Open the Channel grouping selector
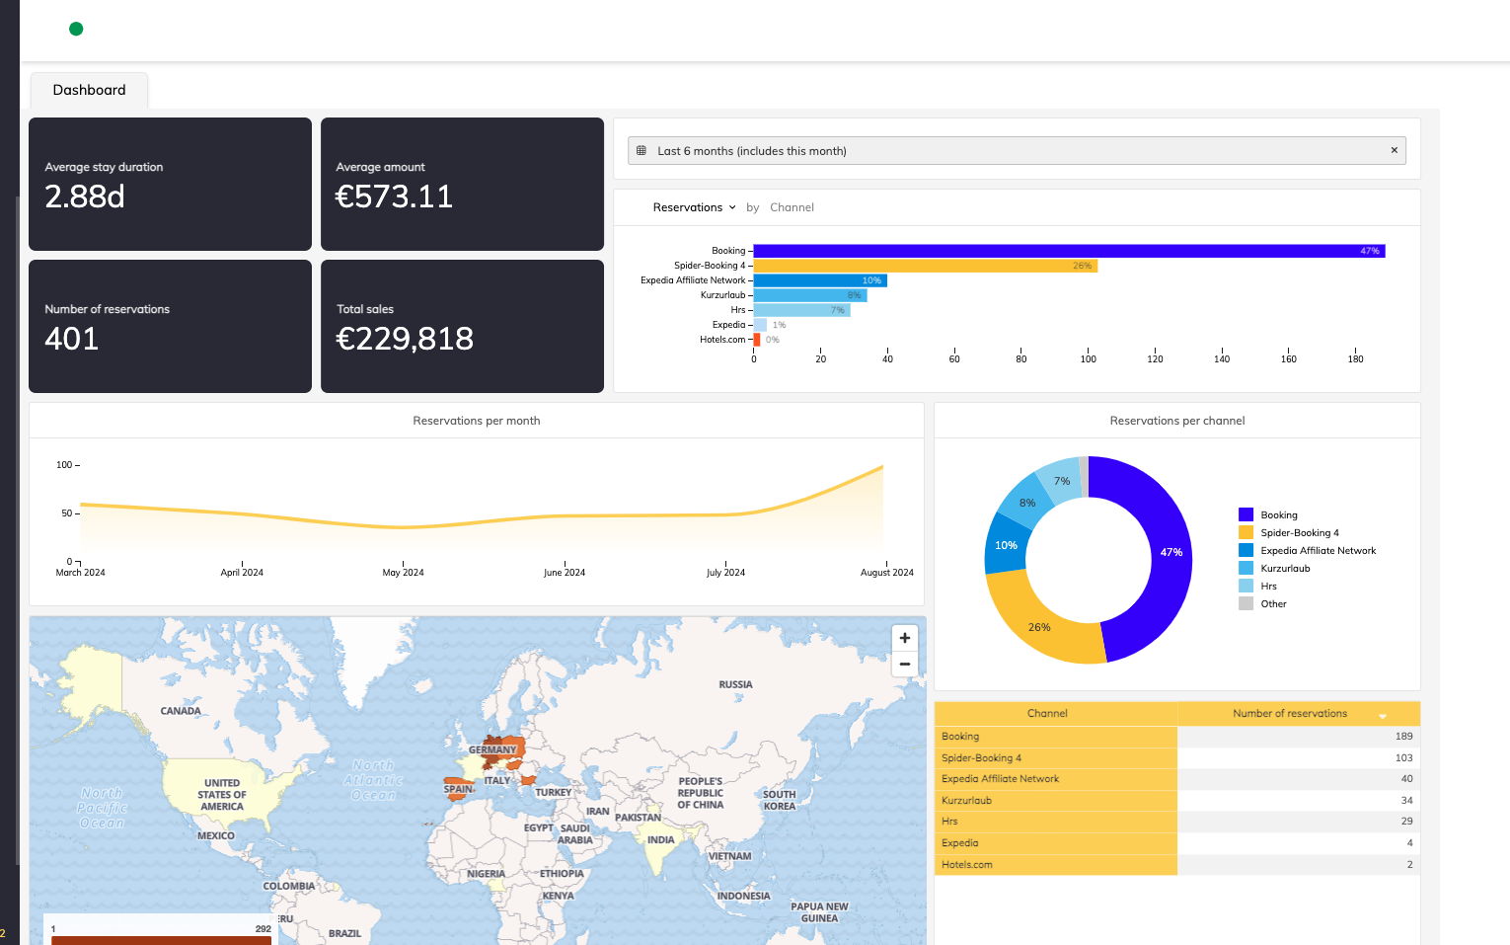This screenshot has height=945, width=1510. (792, 207)
